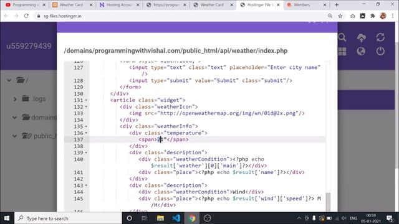Viewport: 399px width, 224px height.
Task: Show hidden tray icons chevron
Action: tap(299, 218)
